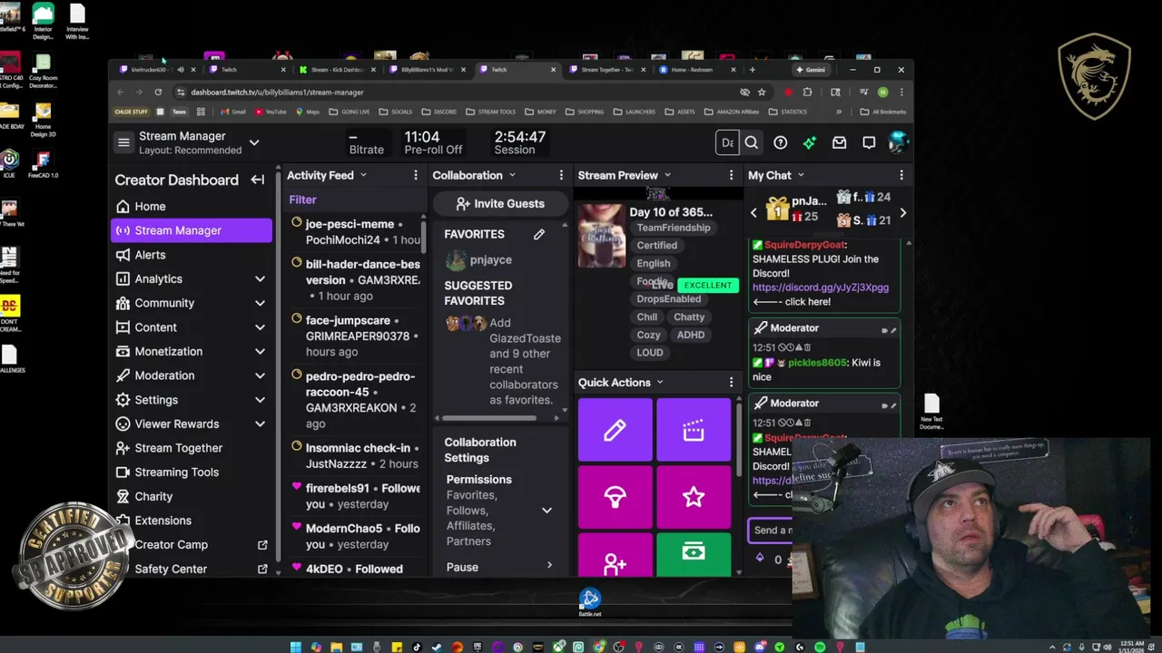Expand the Moderation sidebar section
The width and height of the screenshot is (1162, 653).
pyautogui.click(x=260, y=375)
